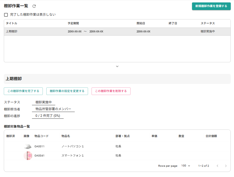Click 社長 in the スマートフォン１ row

pos(118,156)
